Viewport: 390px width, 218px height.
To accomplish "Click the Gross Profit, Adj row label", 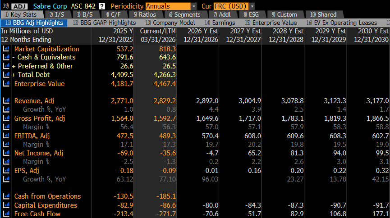I will pyautogui.click(x=40, y=118).
